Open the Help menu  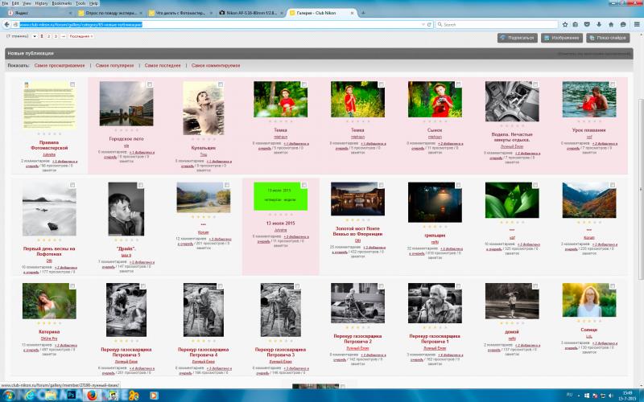click(x=93, y=3)
